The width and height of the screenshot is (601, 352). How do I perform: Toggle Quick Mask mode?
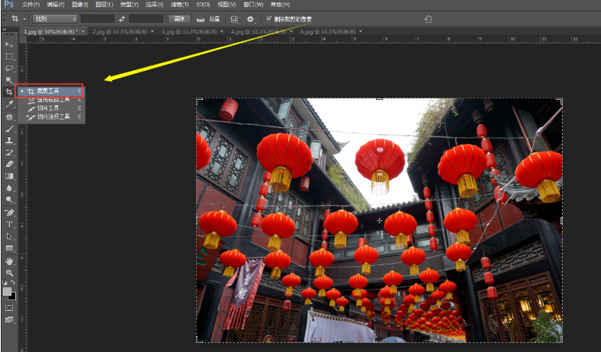coord(9,308)
